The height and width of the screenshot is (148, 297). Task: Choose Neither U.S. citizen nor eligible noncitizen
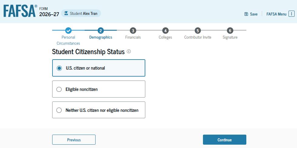[x=59, y=110]
